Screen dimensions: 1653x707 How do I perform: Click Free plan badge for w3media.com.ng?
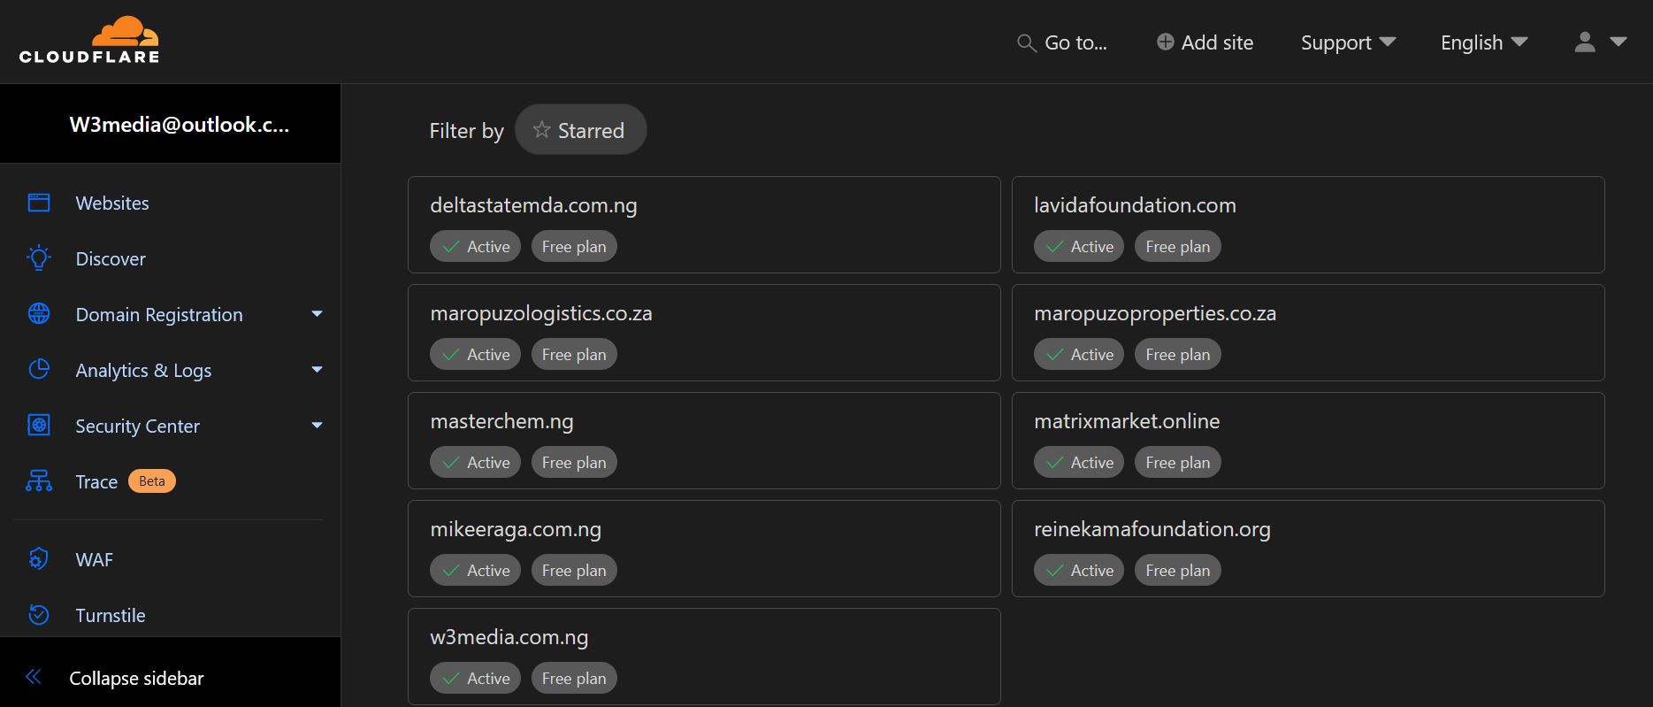[x=574, y=678]
